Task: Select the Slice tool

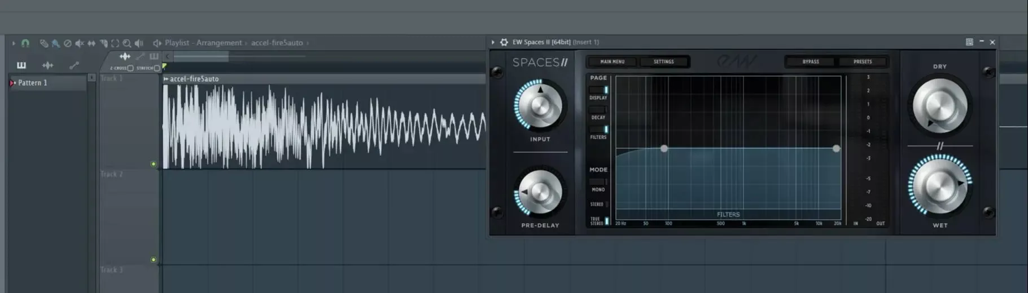Action: coord(103,43)
